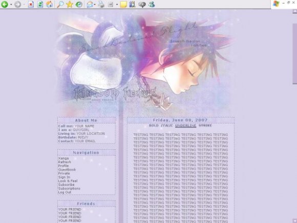
Task: Open the History icon
Action: (x=79, y=4)
